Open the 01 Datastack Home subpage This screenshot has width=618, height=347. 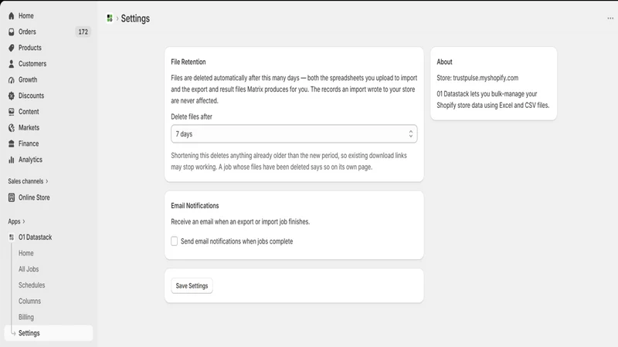(26, 254)
